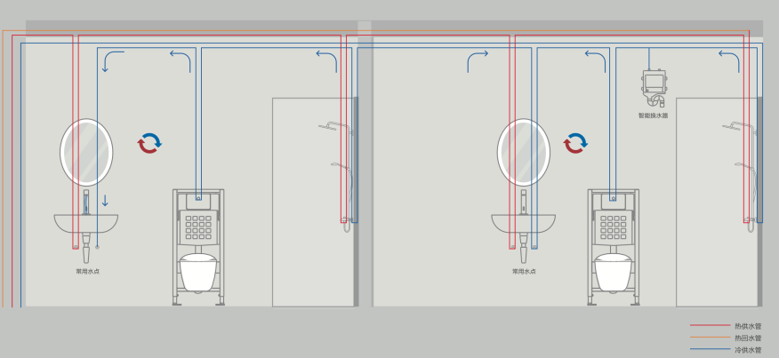This screenshot has height=358, width=779.
Task: Click the oval mirror in left bathroom
Action: click(x=87, y=152)
